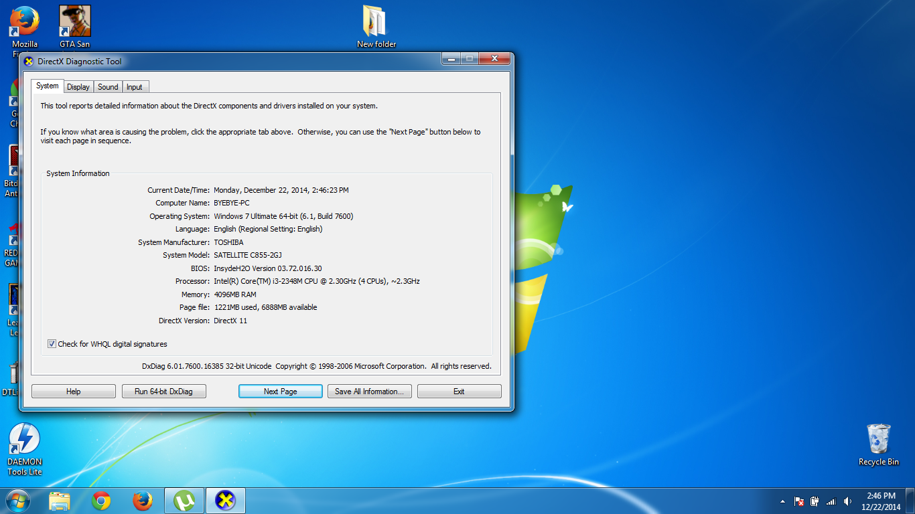Click the Next Page button

(x=280, y=392)
